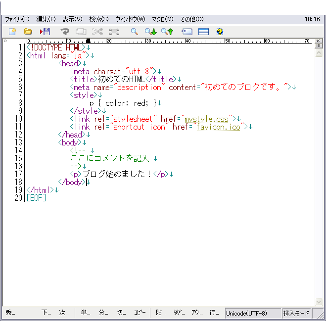326x321 pixels.
Task: Click line number 12 in the margin
Action: [x=18, y=135]
